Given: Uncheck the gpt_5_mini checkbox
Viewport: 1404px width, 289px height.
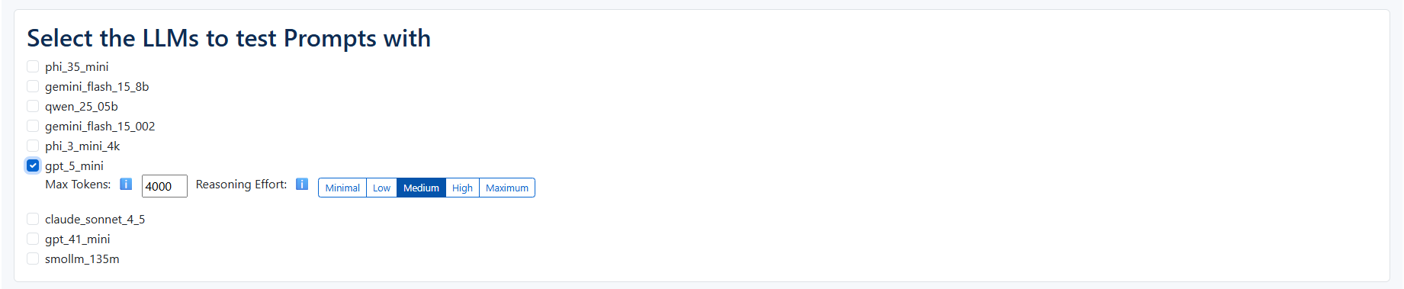Looking at the screenshot, I should coord(33,165).
